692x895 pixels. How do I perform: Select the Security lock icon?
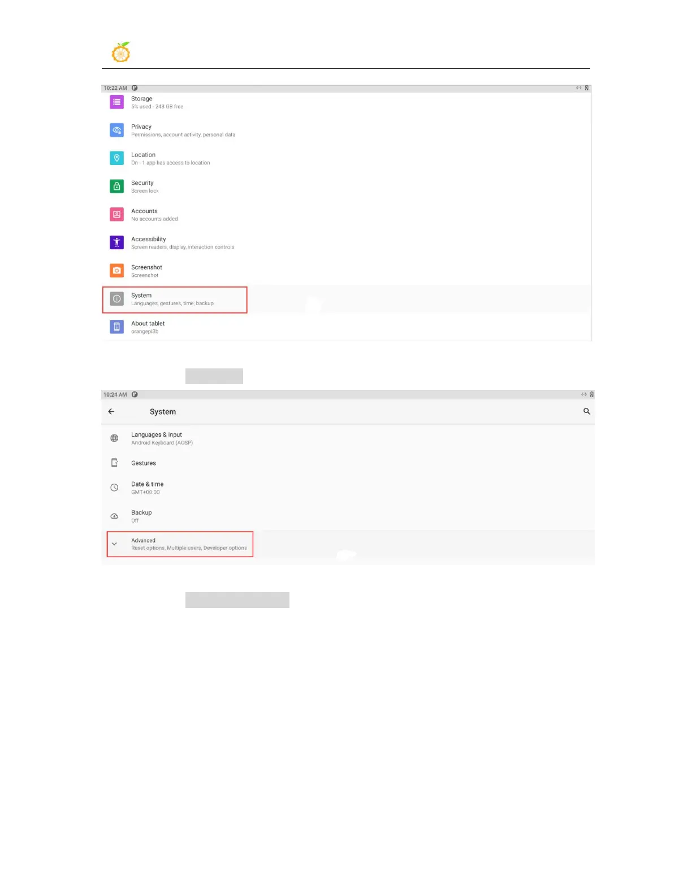116,186
